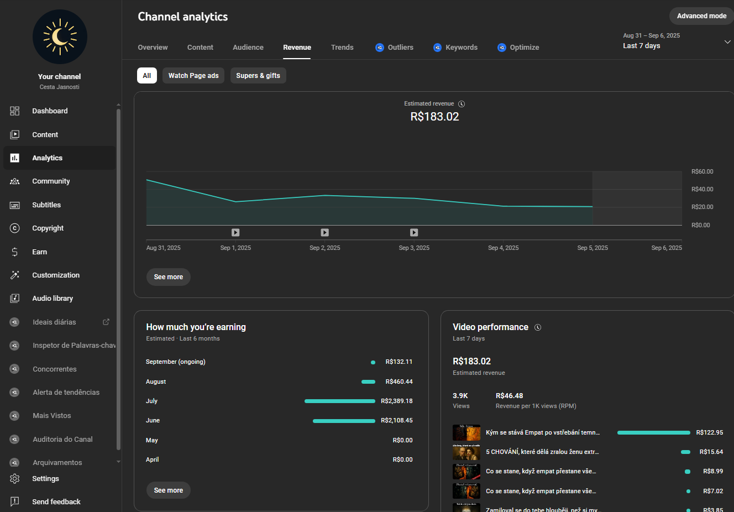Switch to the Audience tab

coord(248,48)
